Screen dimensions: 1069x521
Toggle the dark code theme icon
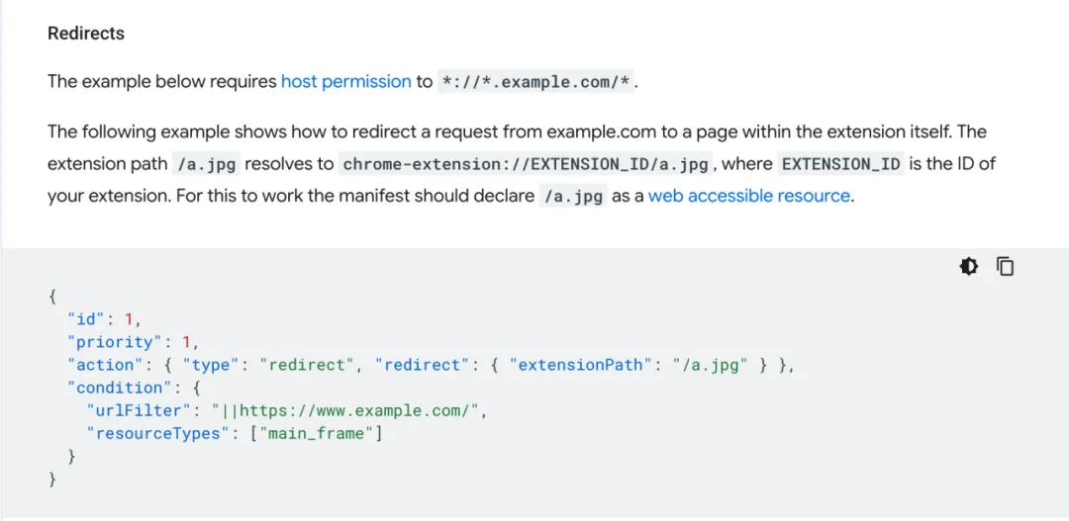(x=969, y=266)
